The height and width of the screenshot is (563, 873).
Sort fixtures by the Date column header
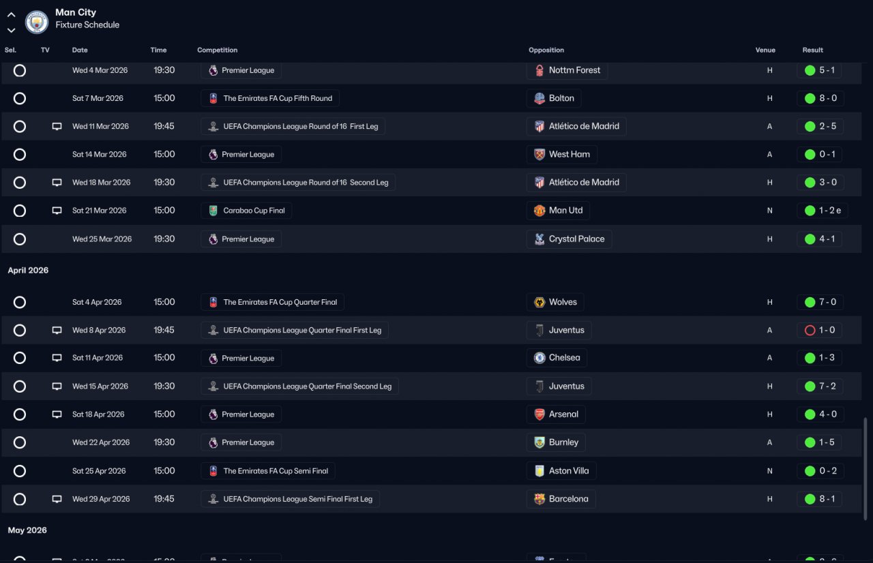tap(80, 50)
